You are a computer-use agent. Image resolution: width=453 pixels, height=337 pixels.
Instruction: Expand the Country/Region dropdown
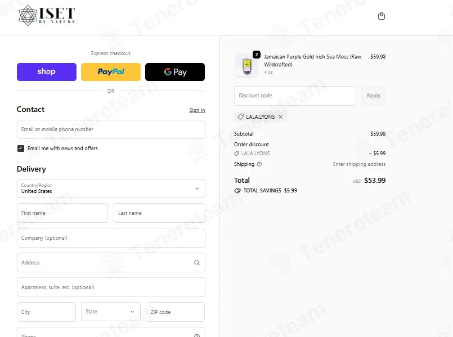point(111,188)
